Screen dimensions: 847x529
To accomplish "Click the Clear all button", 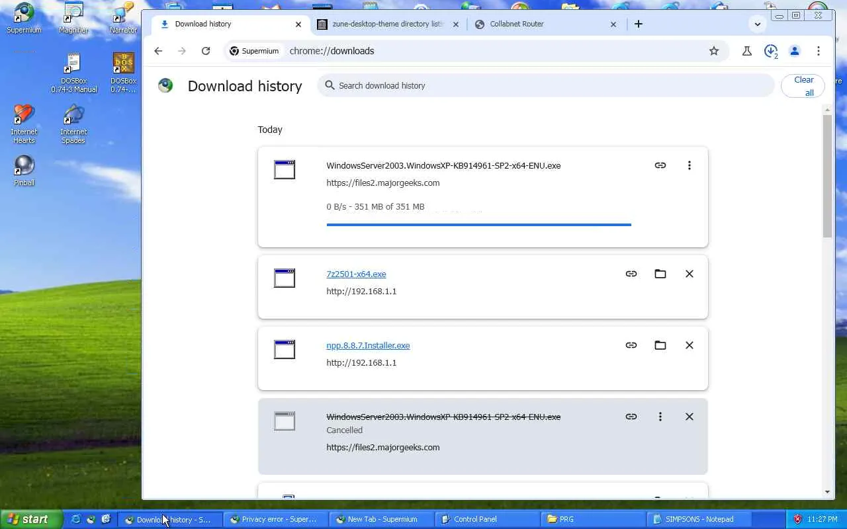I will pos(803,86).
